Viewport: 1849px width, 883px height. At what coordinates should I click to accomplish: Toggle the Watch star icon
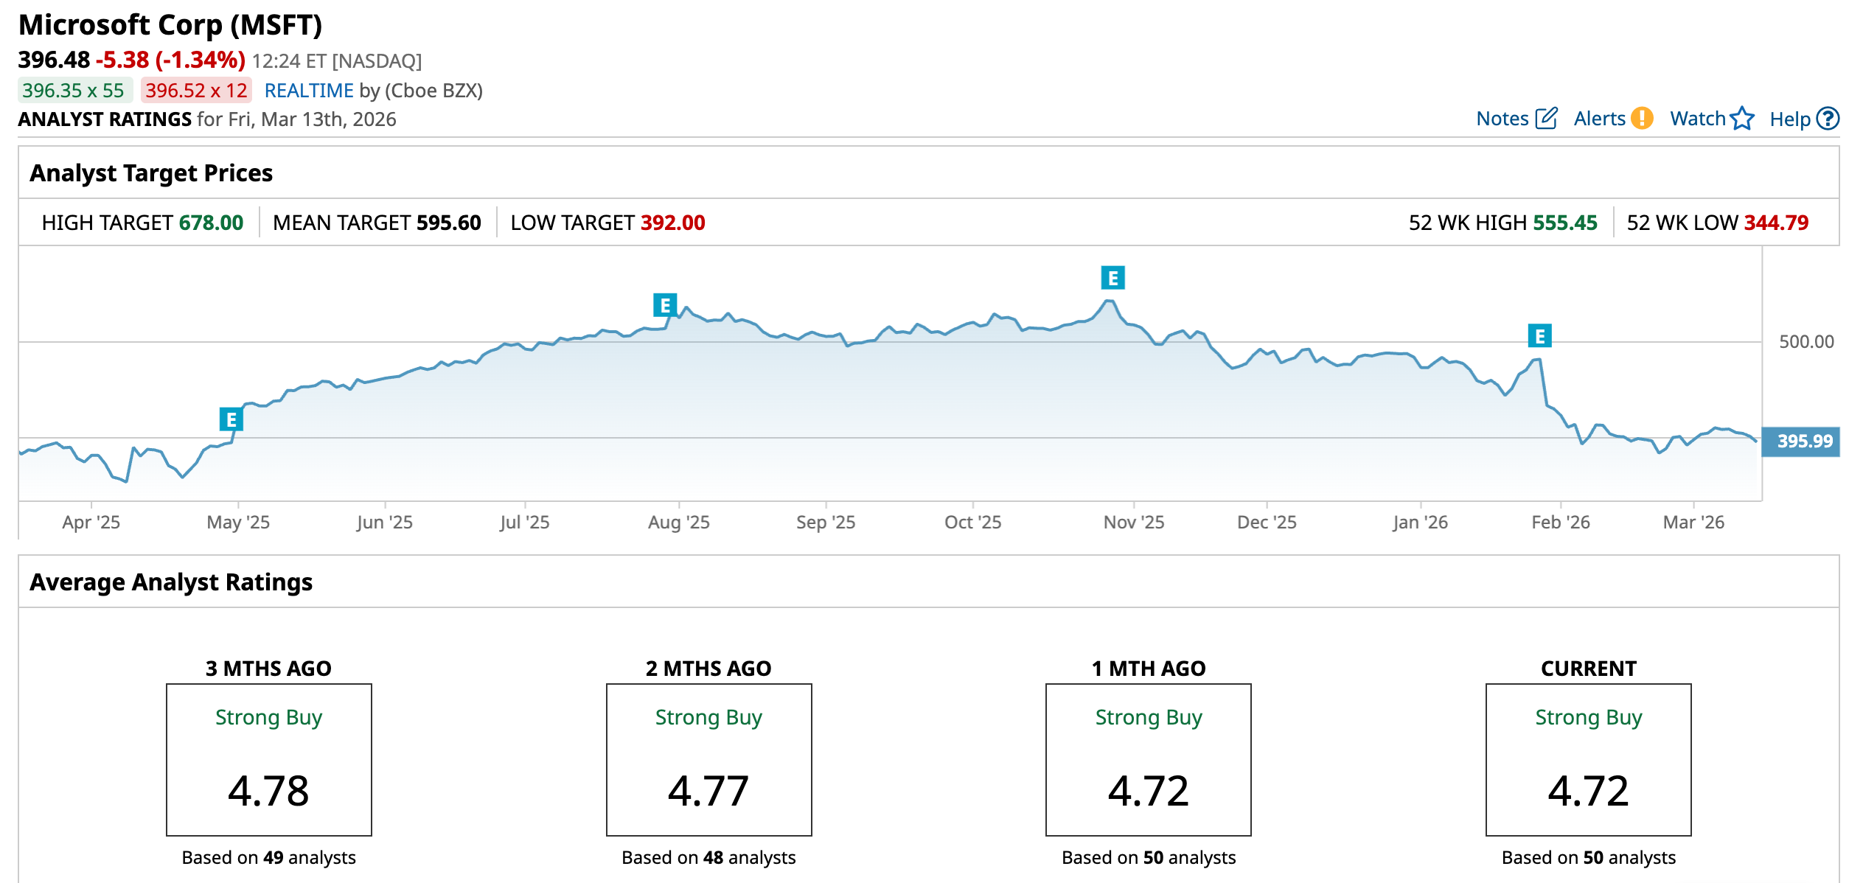click(x=1742, y=119)
